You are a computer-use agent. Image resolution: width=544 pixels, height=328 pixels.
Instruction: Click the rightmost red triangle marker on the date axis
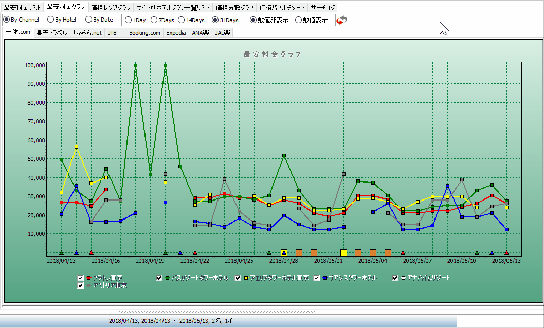click(x=506, y=253)
